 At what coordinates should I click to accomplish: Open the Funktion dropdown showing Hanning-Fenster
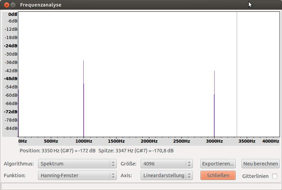point(77,175)
